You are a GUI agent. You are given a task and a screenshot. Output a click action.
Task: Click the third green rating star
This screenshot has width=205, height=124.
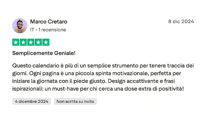pos(31,42)
